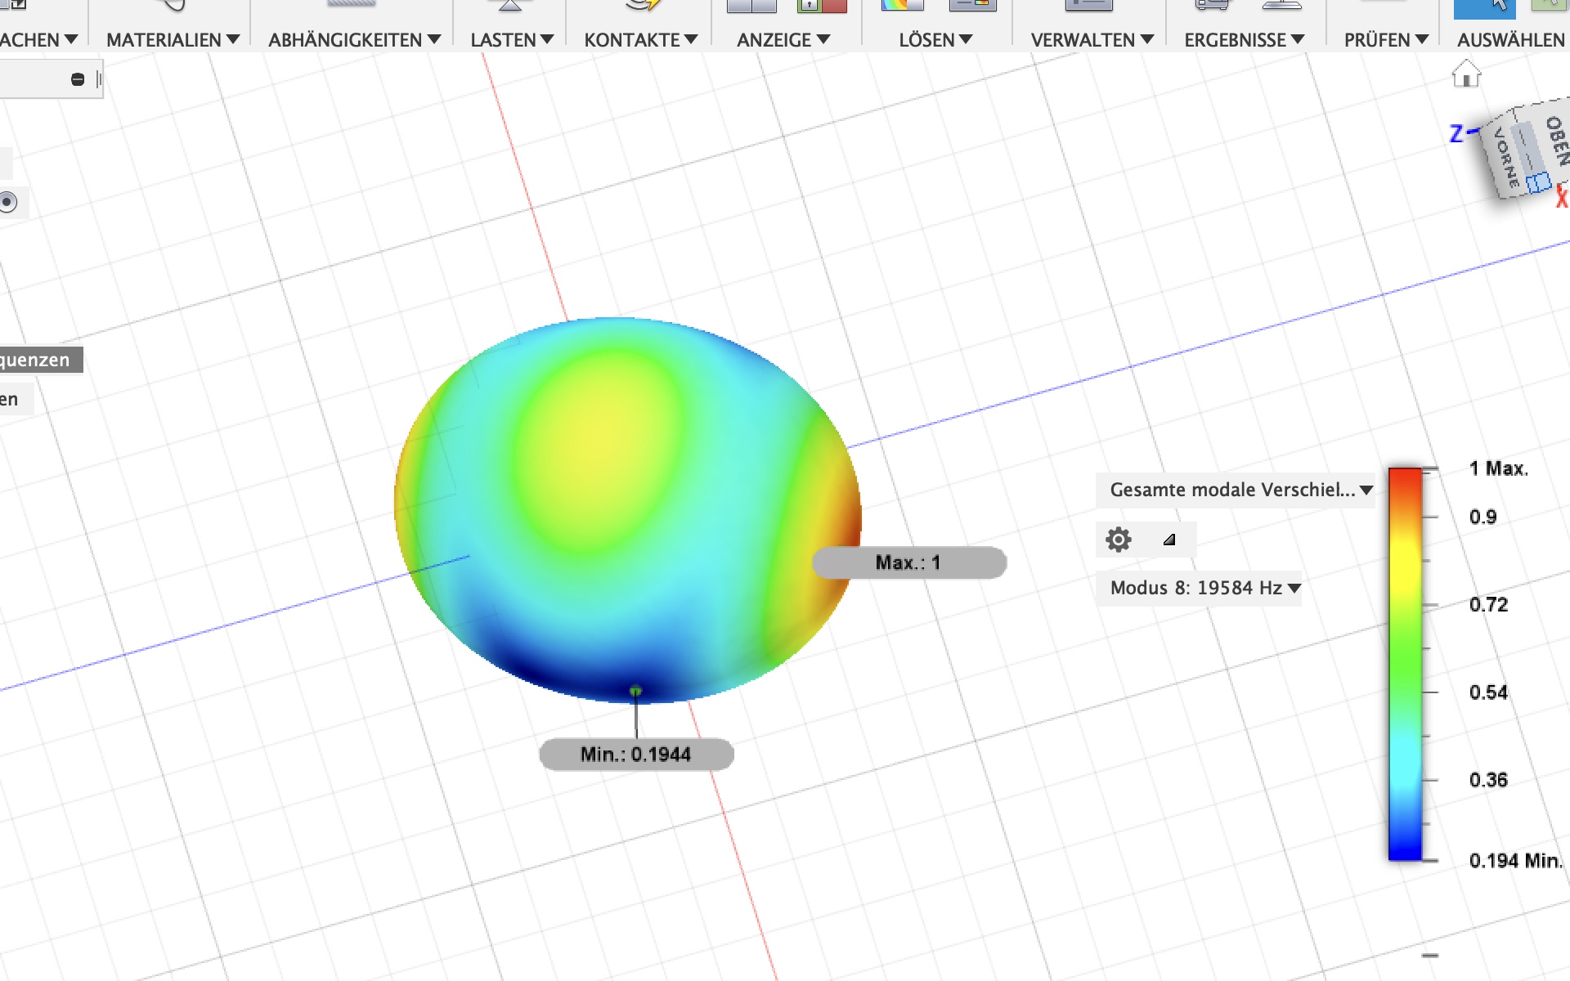This screenshot has height=981, width=1570.
Task: Click the green minimum probe point
Action: (x=636, y=692)
